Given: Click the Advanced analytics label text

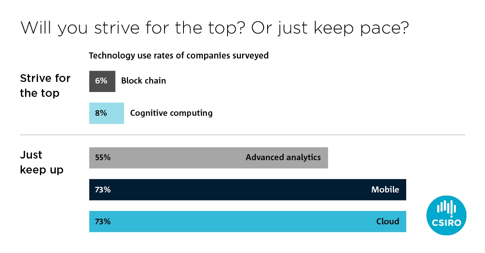Looking at the screenshot, I should click(x=283, y=157).
